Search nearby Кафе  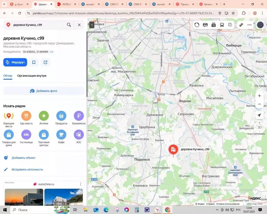click(x=61, y=137)
